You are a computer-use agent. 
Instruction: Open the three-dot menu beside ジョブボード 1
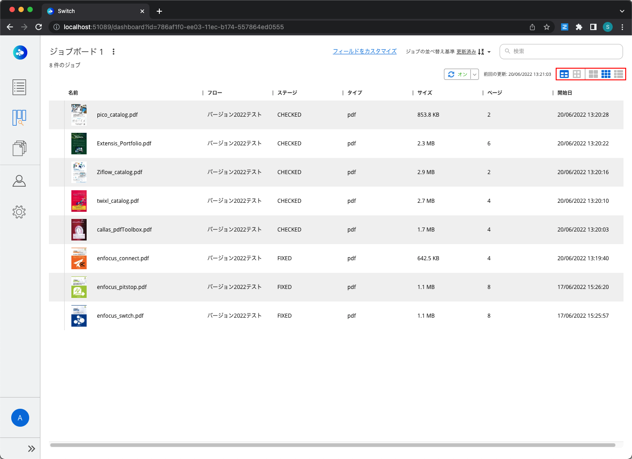[114, 52]
